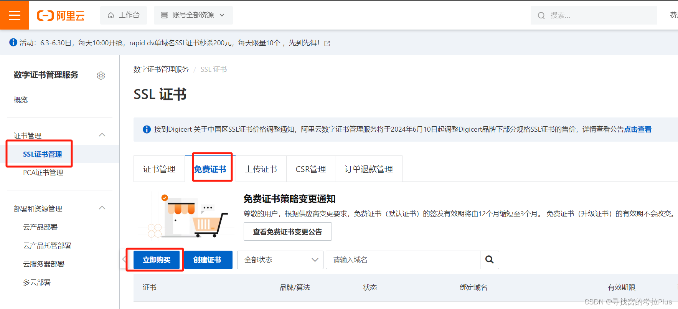Click 查看免费证书变更公告 button
Viewport: 678px width, 309px height.
coord(288,231)
